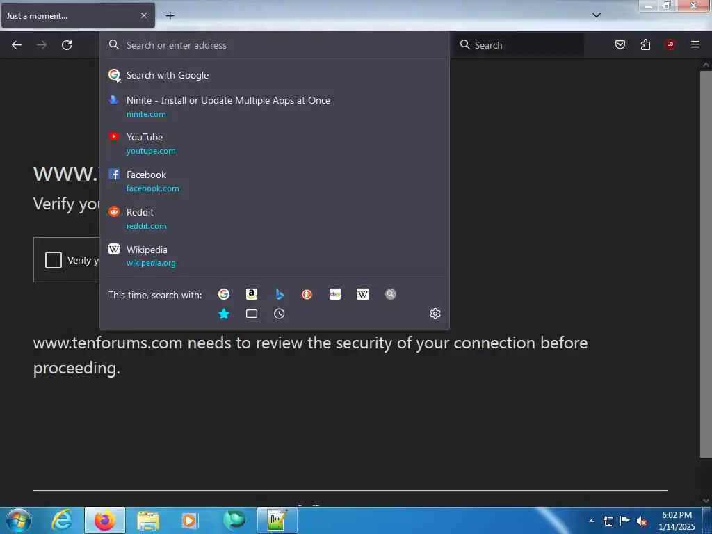This screenshot has width=712, height=534.
Task: Click the Firefox taskbar button
Action: (x=105, y=520)
